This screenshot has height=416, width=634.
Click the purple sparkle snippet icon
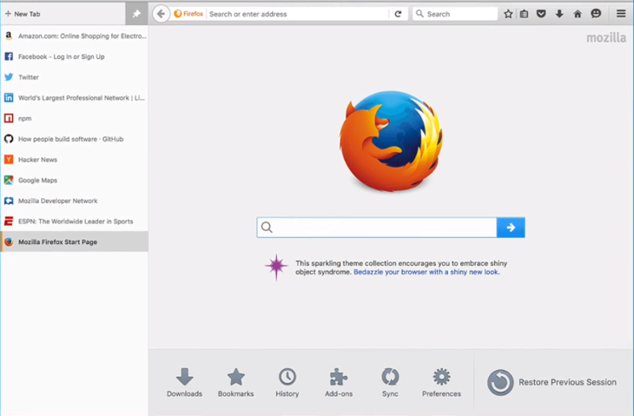(276, 267)
